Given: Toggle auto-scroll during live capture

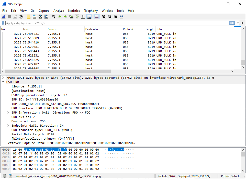Looking at the screenshot, I should [89, 17].
